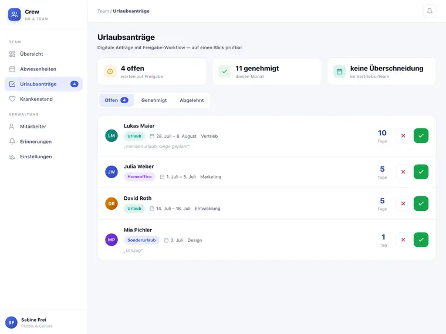This screenshot has width=446, height=334.
Task: Switch to the Genehmigt tab
Action: tap(154, 100)
